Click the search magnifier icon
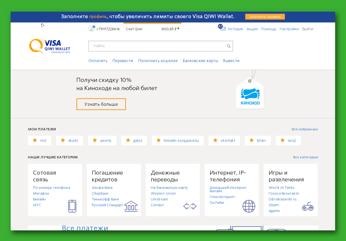 click(229, 46)
